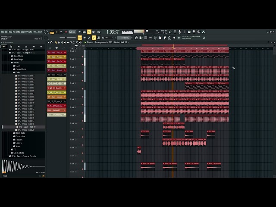This screenshot has height=207, width=276.
Task: Select the Mute tool in Playlist toolbar
Action: (65, 42)
